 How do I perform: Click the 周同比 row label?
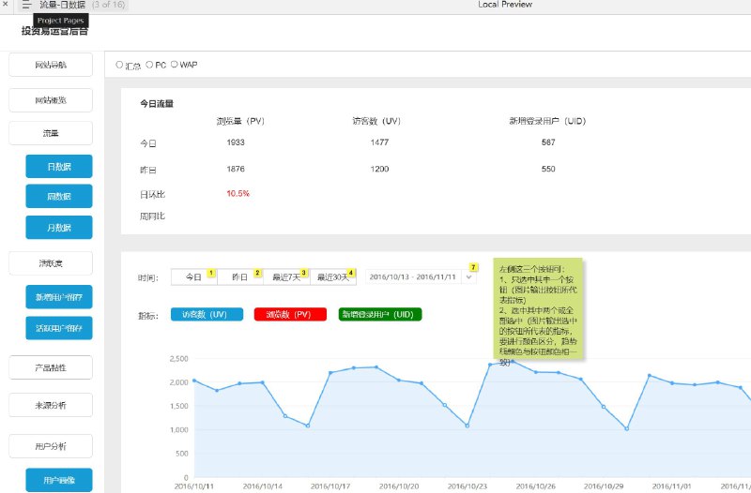pyautogui.click(x=152, y=217)
